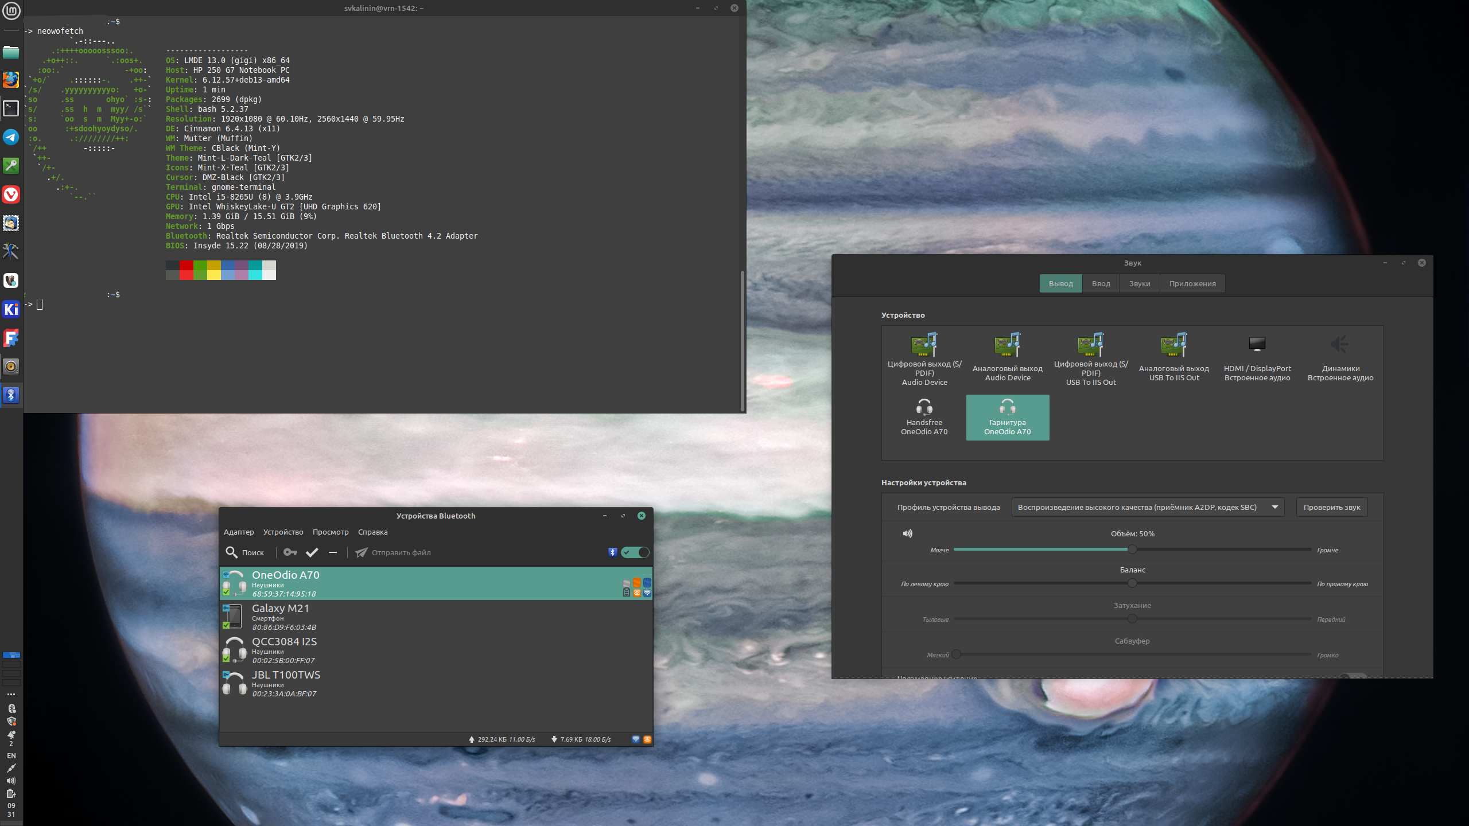Switch to the Ввод tab
The width and height of the screenshot is (1469, 826).
pyautogui.click(x=1101, y=283)
